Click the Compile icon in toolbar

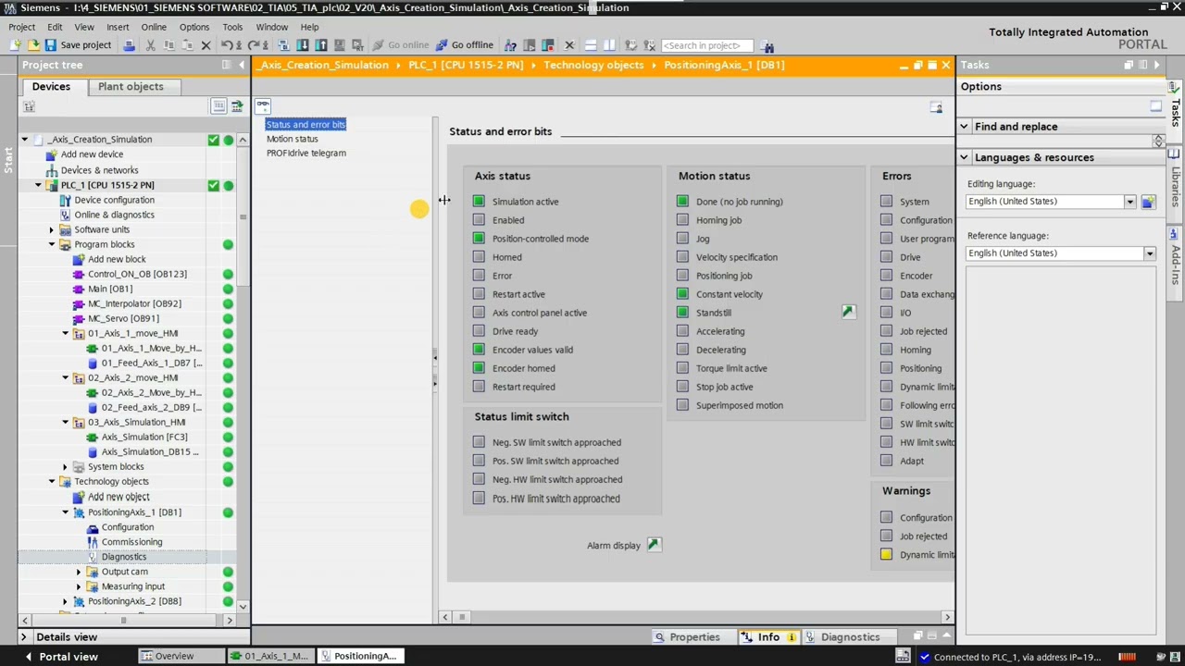(283, 45)
